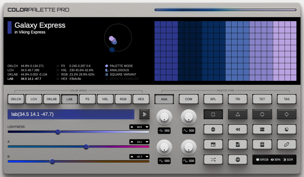Switch color space to HEX

pyautogui.click(x=141, y=99)
